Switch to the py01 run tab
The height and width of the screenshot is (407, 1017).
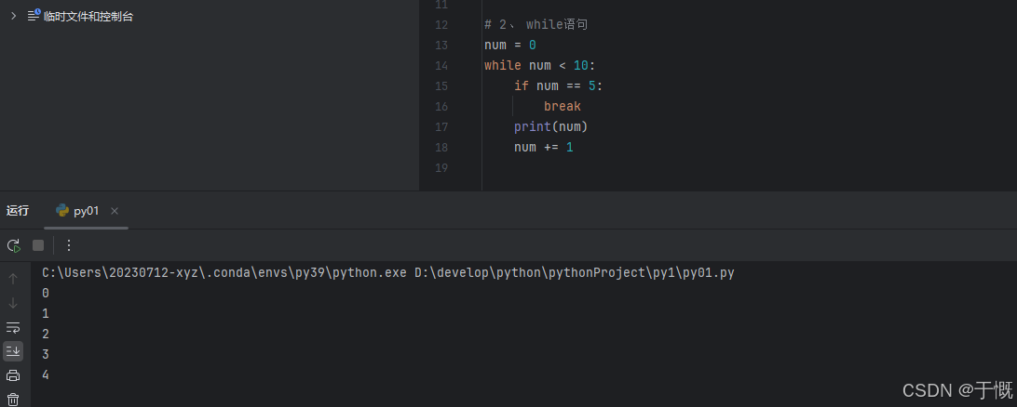pyautogui.click(x=86, y=211)
